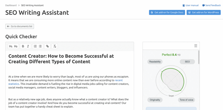Clear text formatting with Tx icon
Image resolution: width=223 pixels, height=110 pixels.
pyautogui.click(x=55, y=46)
